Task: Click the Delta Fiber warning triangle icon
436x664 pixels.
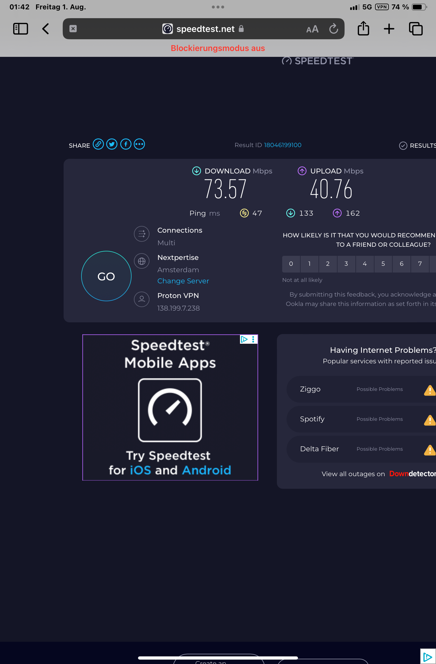Action: [x=430, y=450]
